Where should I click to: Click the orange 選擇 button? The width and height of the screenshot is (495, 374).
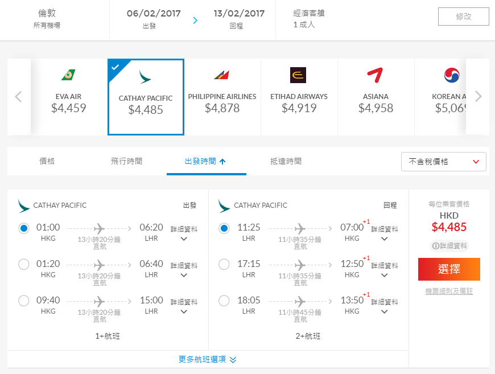[x=449, y=269]
